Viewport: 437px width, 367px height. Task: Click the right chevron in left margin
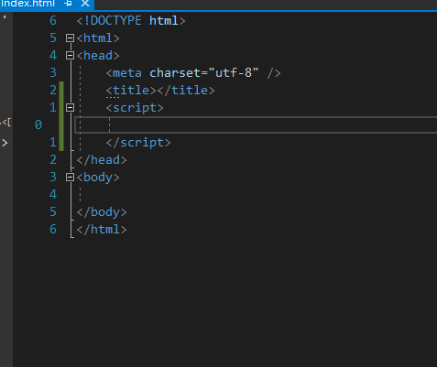tap(5, 143)
